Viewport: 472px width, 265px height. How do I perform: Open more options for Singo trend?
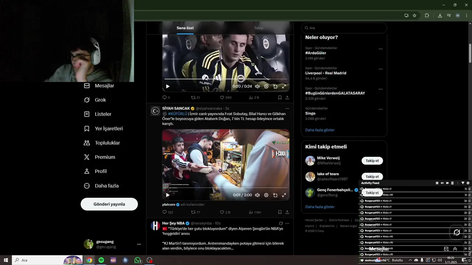[x=381, y=109]
